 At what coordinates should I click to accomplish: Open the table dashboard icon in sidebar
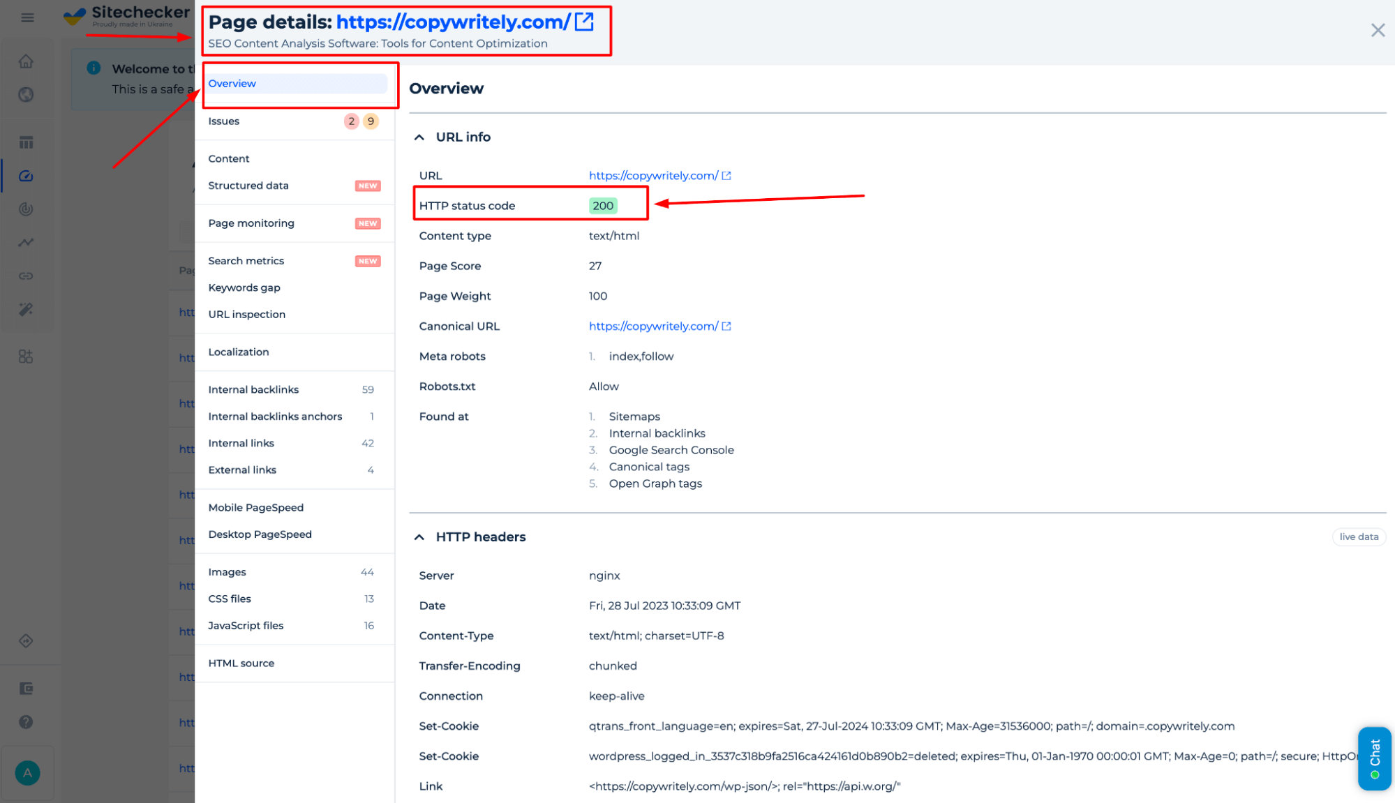tap(26, 142)
